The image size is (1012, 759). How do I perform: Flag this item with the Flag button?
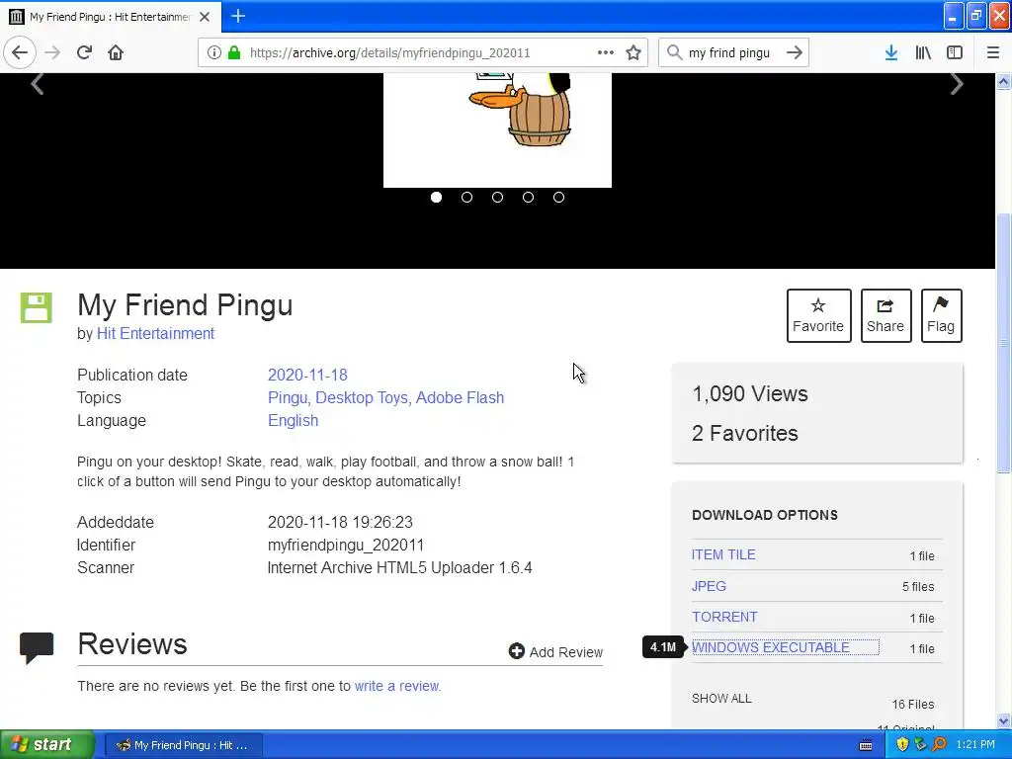click(941, 315)
